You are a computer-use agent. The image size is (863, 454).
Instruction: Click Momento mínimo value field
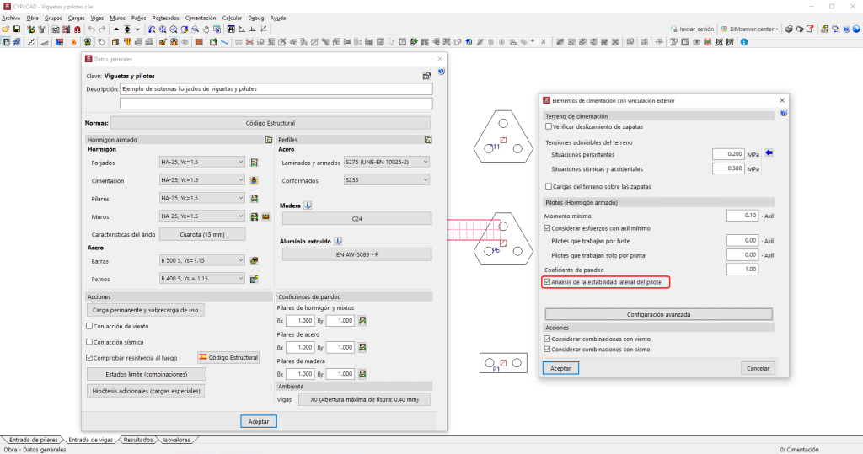[x=742, y=216]
